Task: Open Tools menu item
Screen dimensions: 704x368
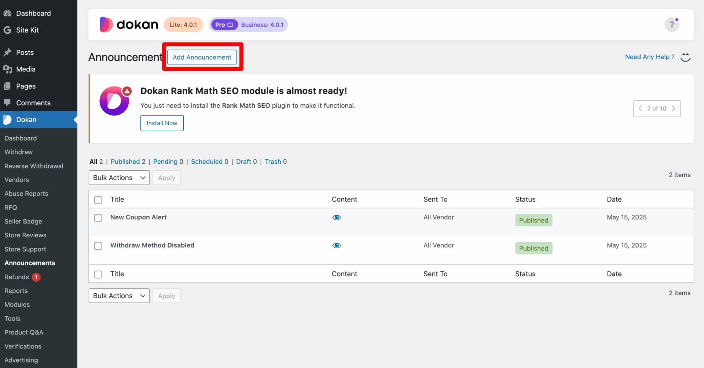Action: [12, 319]
